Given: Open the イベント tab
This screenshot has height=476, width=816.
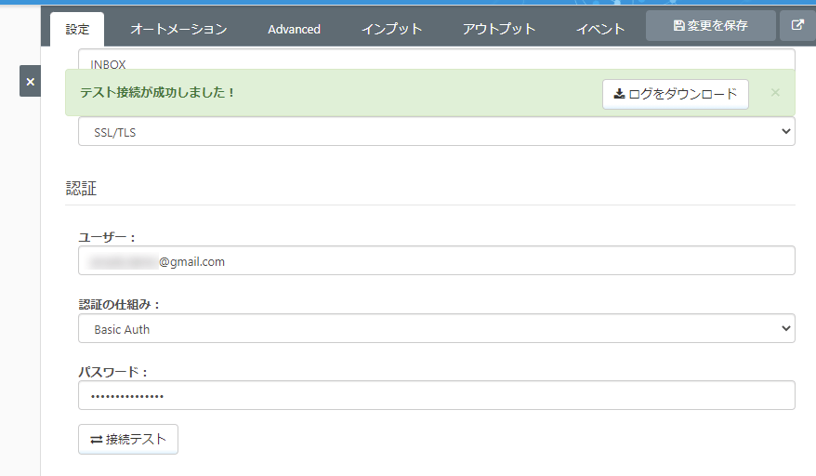Looking at the screenshot, I should (600, 29).
